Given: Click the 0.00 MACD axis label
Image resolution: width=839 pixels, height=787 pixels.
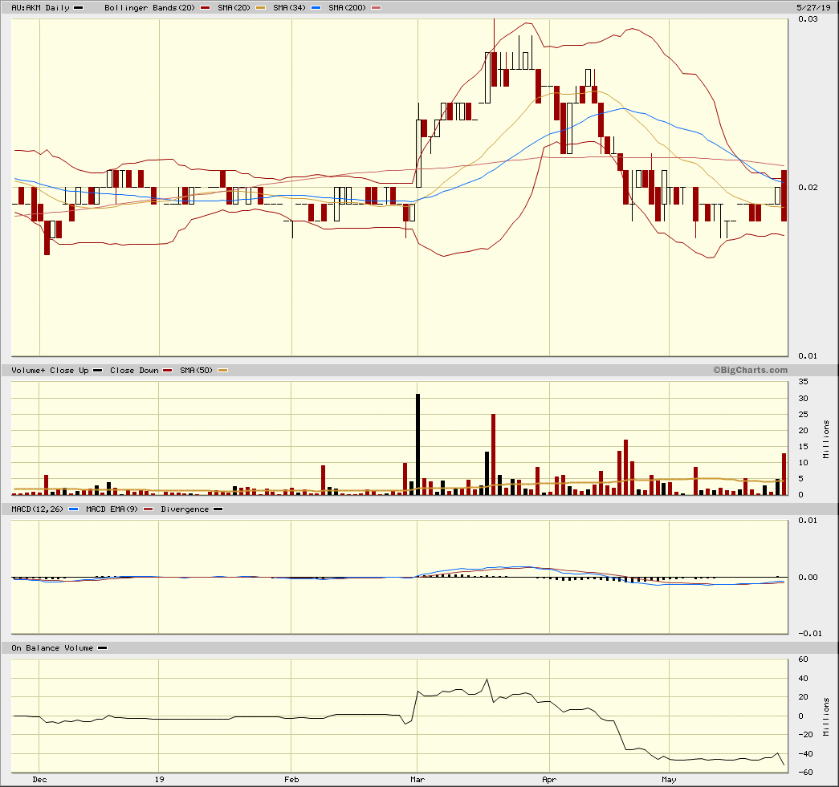Looking at the screenshot, I should click(x=808, y=578).
